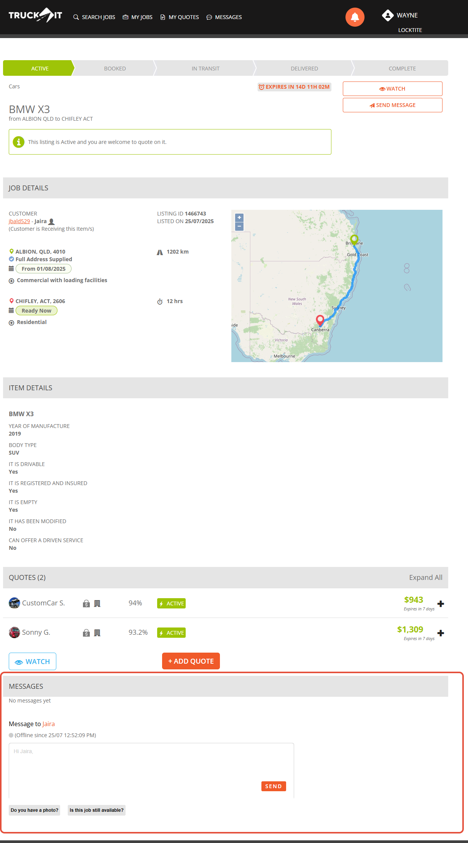This screenshot has width=468, height=843.
Task: Expand all quotes
Action: coord(426,578)
